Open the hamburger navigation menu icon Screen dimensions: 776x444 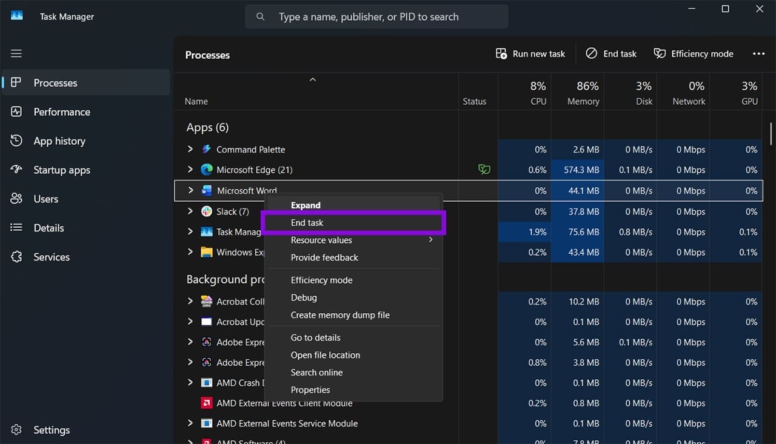pos(16,53)
